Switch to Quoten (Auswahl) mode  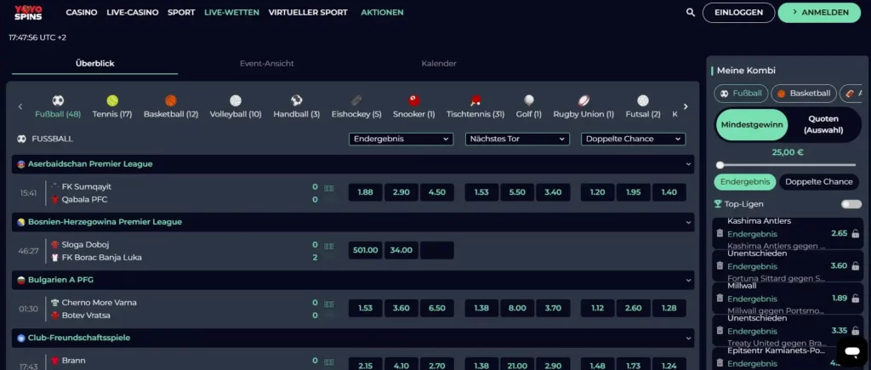pos(823,124)
